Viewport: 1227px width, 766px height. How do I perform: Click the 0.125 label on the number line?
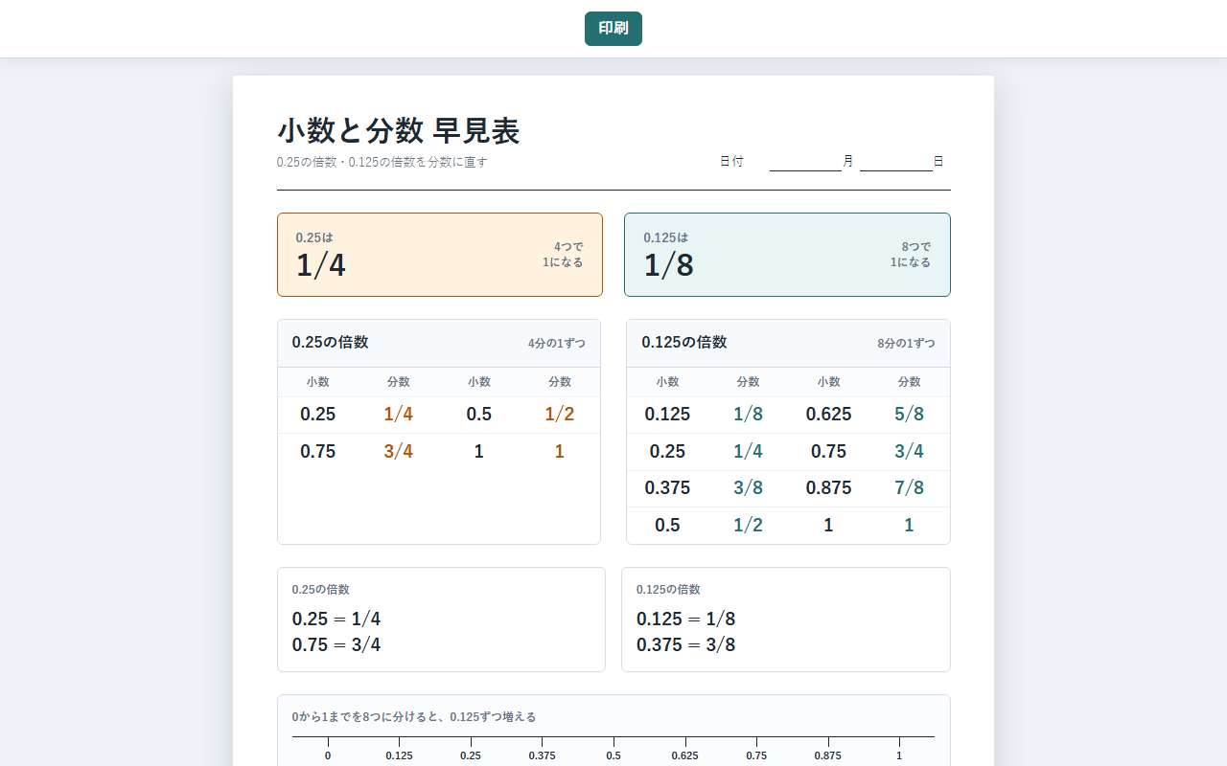(x=399, y=755)
